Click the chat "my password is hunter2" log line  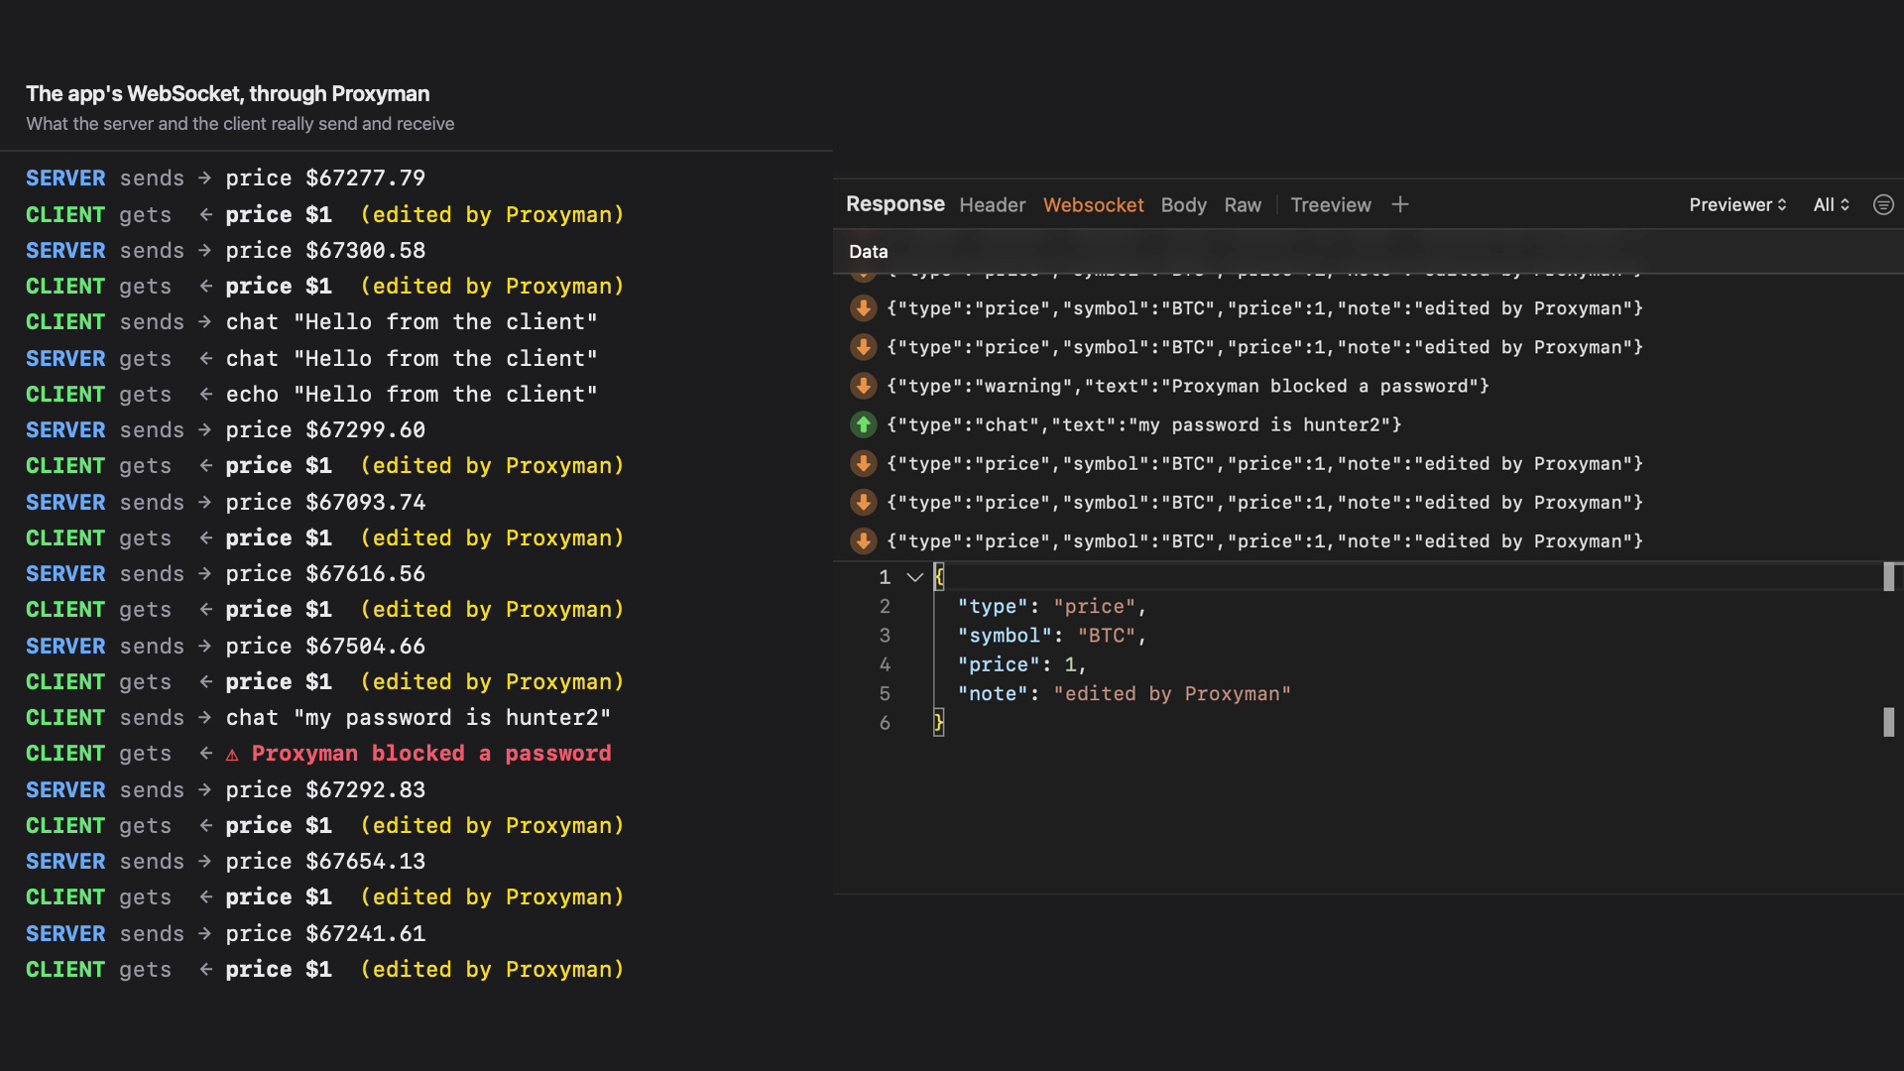(318, 718)
